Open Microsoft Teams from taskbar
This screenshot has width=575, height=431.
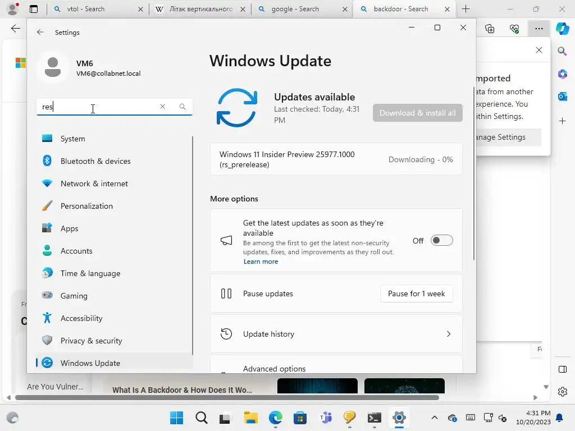pos(325,418)
